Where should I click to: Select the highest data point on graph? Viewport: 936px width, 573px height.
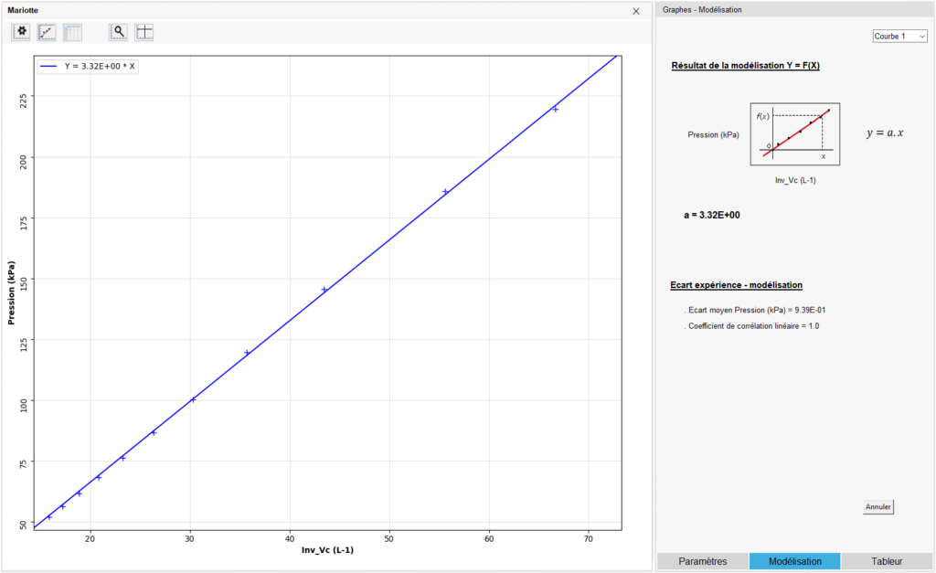coord(555,110)
